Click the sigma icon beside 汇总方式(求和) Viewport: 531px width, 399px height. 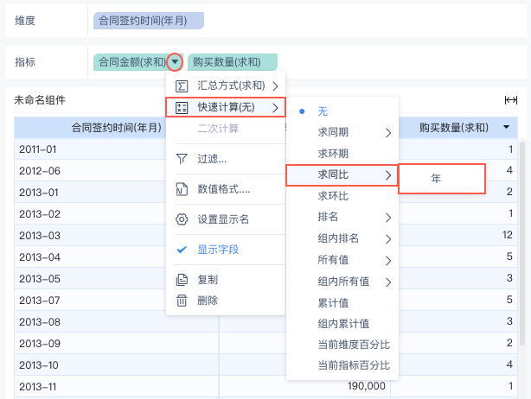click(182, 86)
